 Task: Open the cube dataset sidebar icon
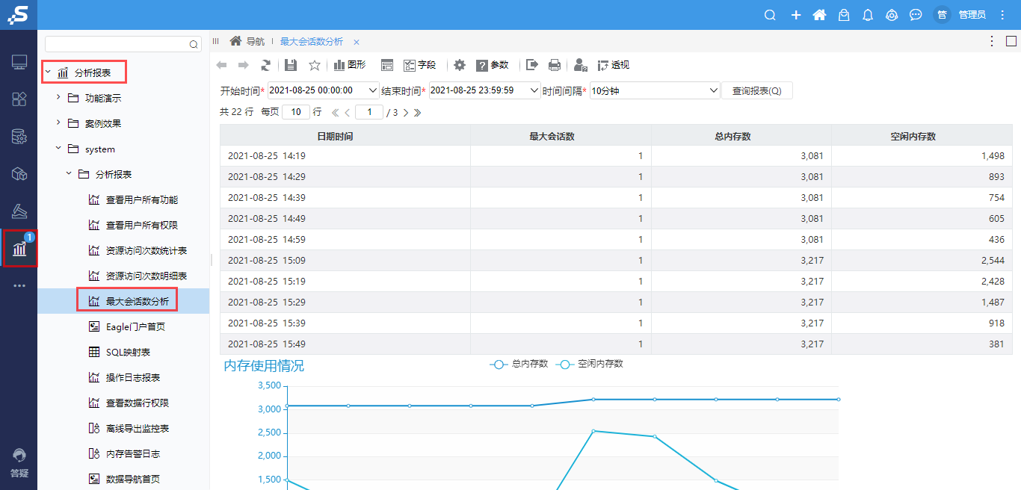(x=19, y=174)
